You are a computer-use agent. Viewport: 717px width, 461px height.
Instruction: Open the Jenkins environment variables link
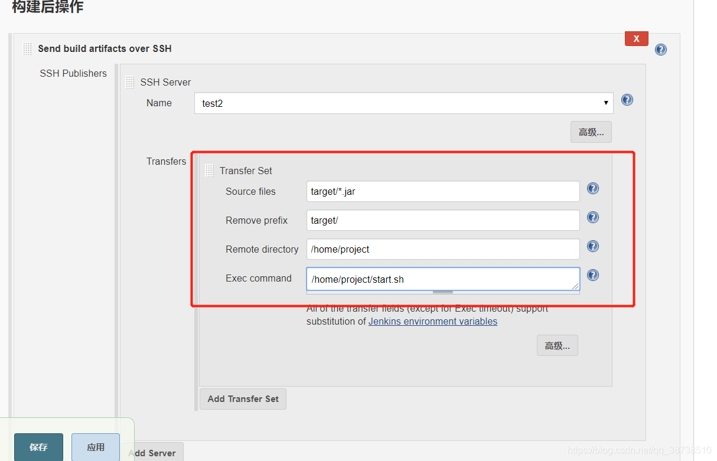433,321
